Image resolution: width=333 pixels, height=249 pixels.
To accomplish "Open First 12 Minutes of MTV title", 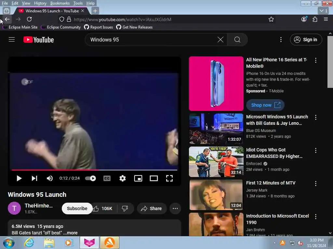I will point(271,183).
